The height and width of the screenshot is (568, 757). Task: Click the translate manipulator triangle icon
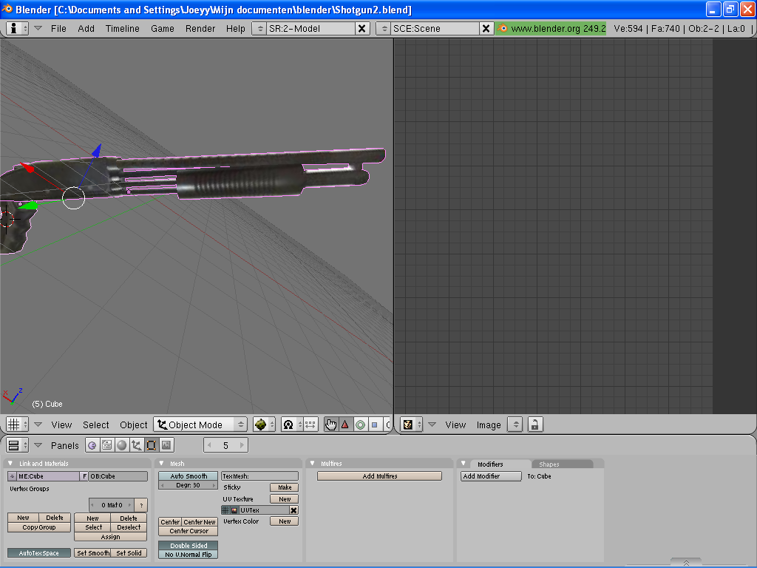tap(345, 425)
